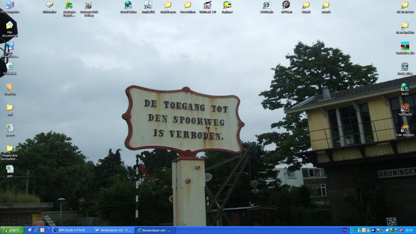
Task: Open the Windows start menu
Action: tap(12, 230)
